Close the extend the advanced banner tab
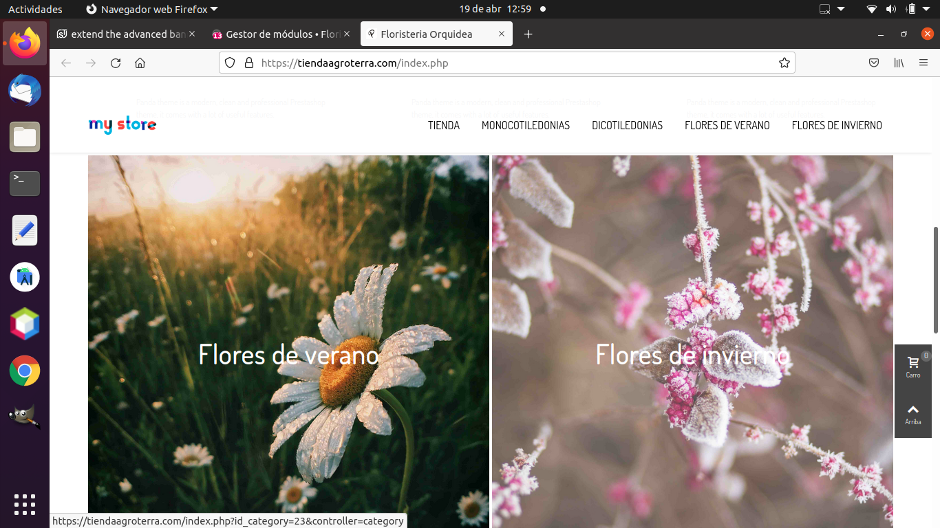Viewport: 940px width, 528px height. click(x=192, y=34)
